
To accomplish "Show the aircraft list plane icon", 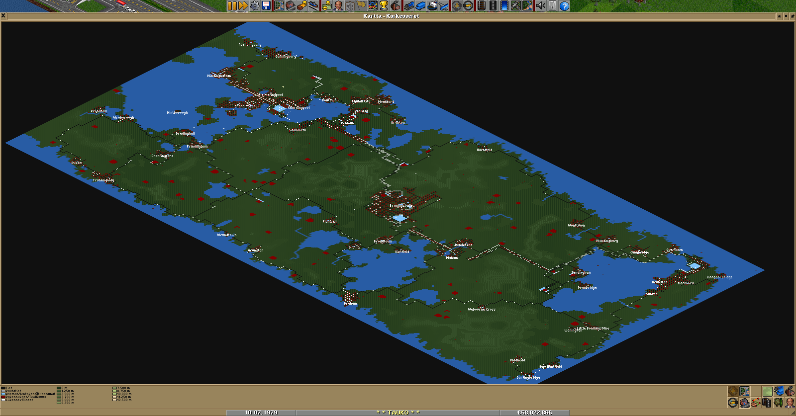I will [444, 6].
